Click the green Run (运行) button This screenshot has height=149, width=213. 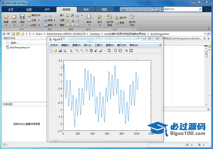100,16
